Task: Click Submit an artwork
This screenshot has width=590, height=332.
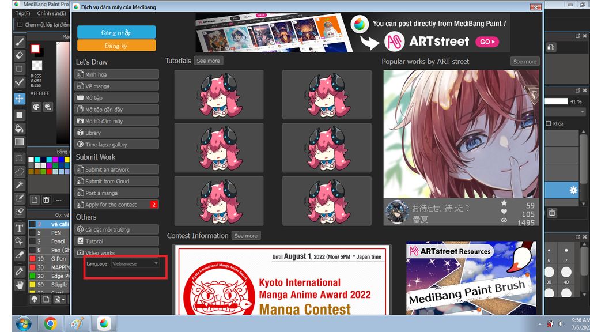Action: tap(116, 169)
